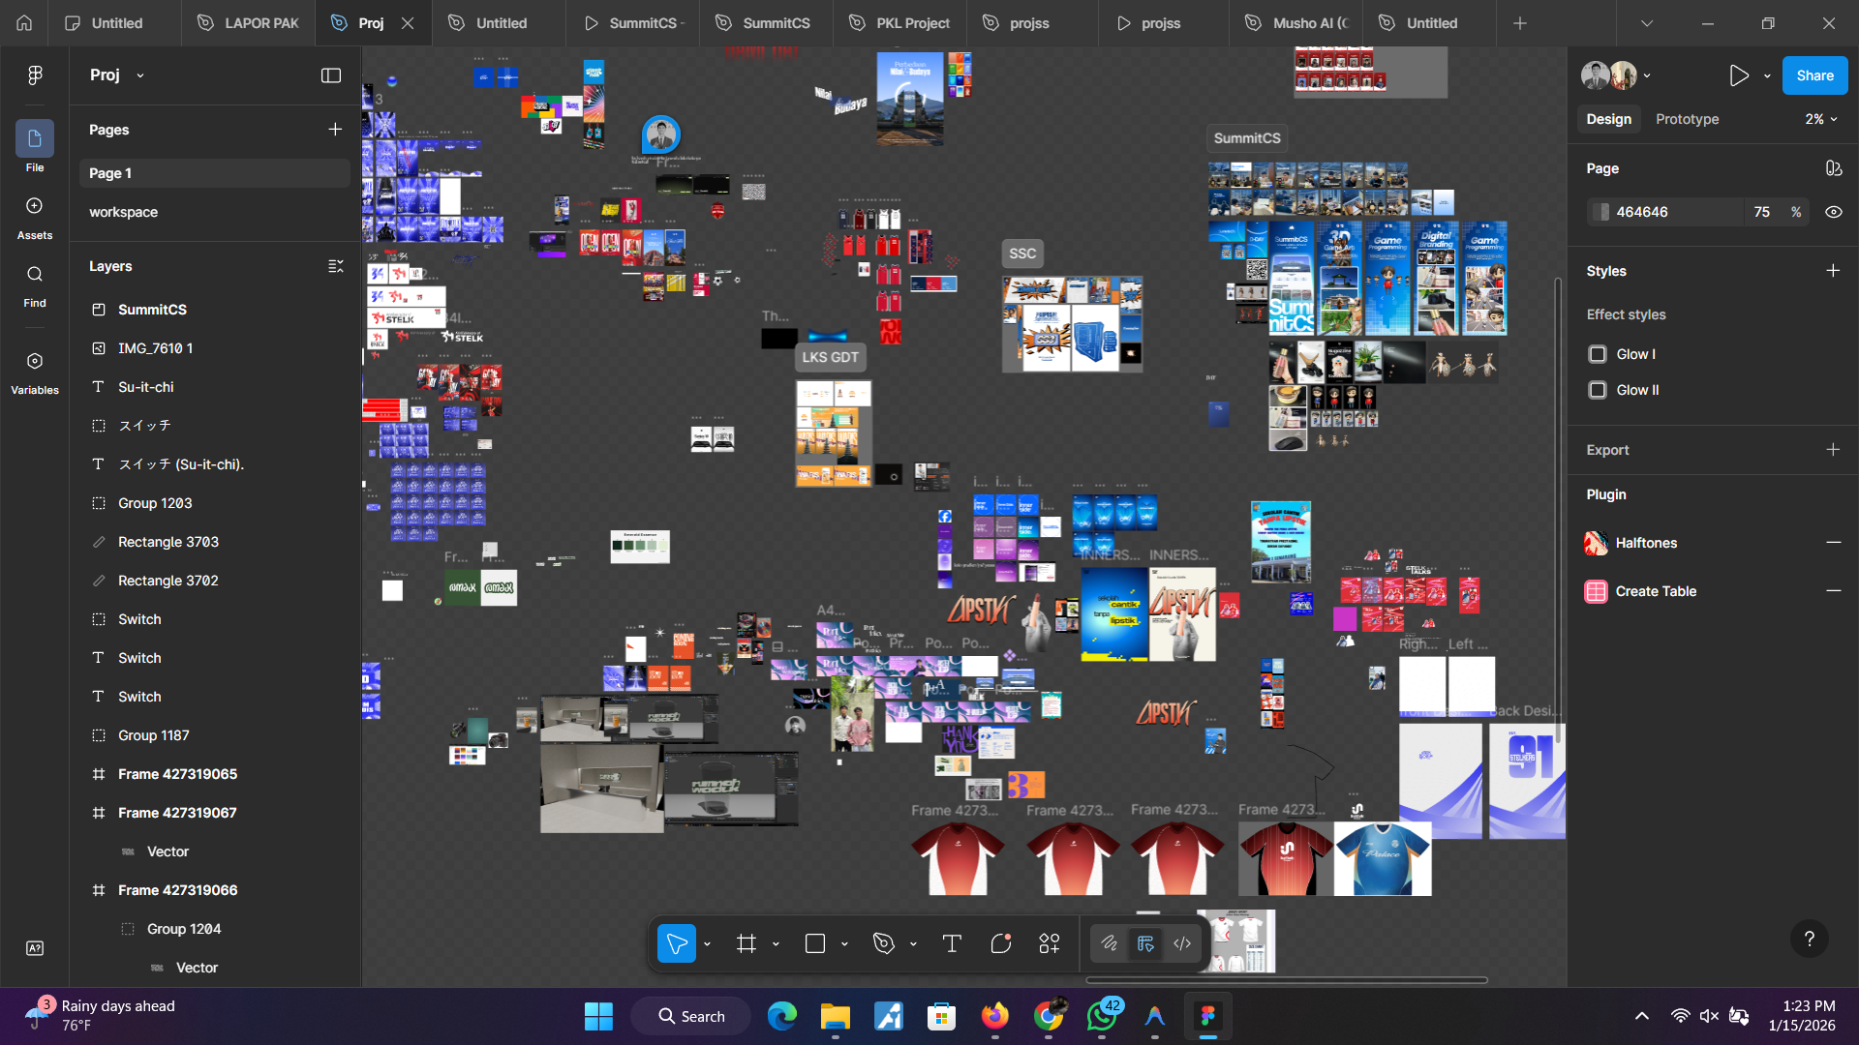
Task: Open the Assets panel in the left sidebar
Action: [34, 215]
